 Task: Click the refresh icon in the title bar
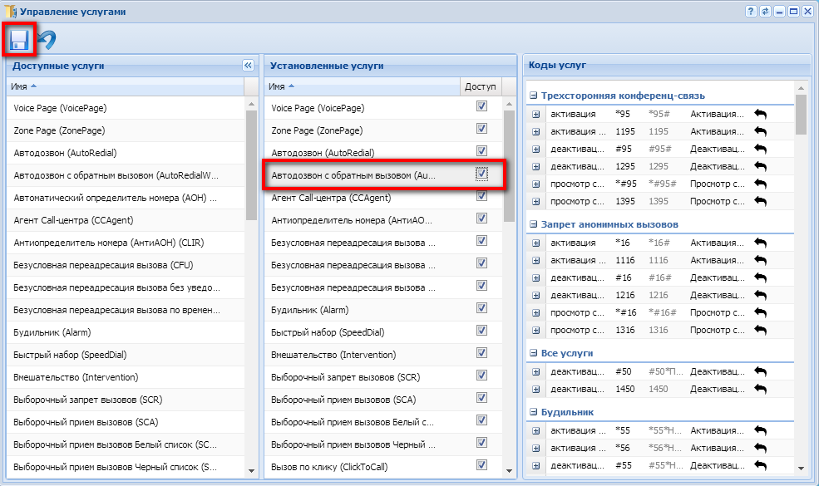pyautogui.click(x=765, y=12)
